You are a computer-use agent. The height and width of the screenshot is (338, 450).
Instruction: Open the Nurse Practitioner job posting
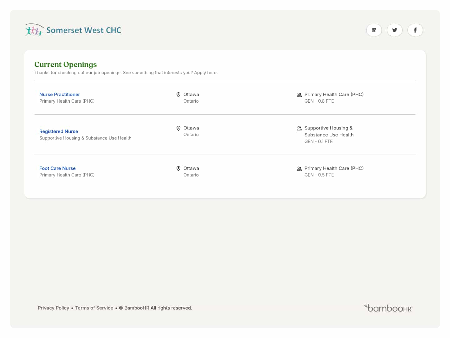point(60,95)
